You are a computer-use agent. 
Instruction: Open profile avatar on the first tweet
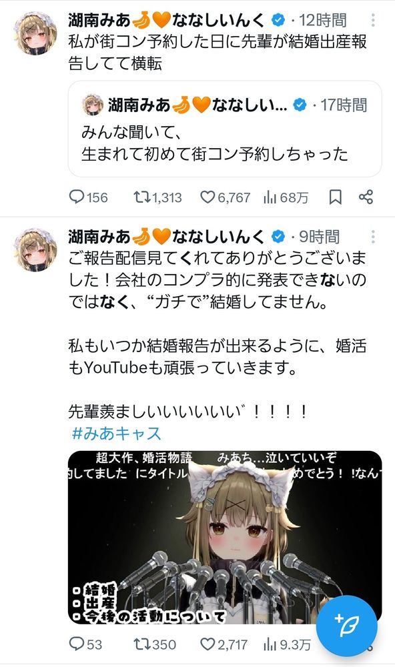(35, 33)
